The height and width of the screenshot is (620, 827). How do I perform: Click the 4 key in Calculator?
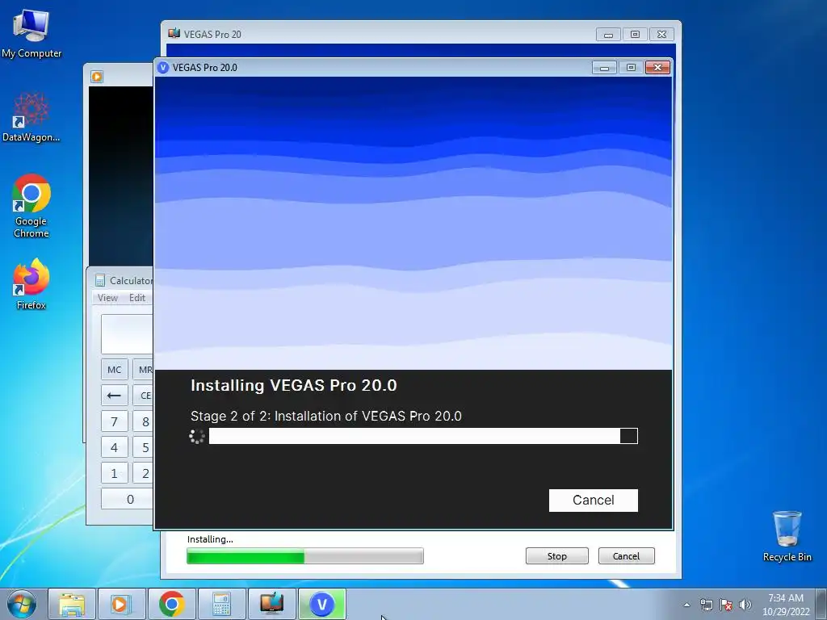tap(115, 447)
